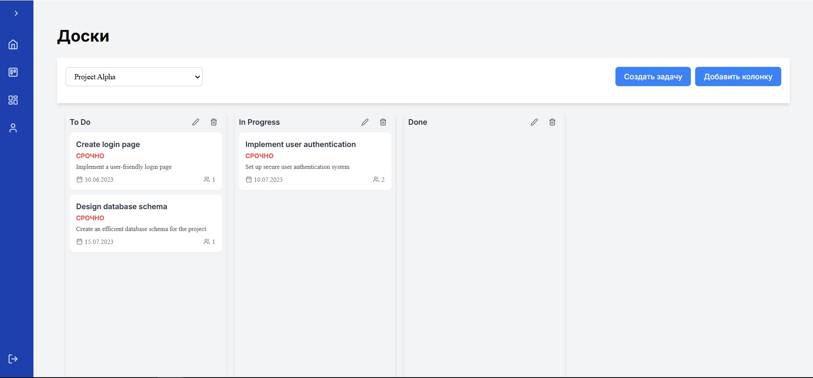The image size is (813, 378).
Task: Edit the In Progress column name
Action: point(365,122)
